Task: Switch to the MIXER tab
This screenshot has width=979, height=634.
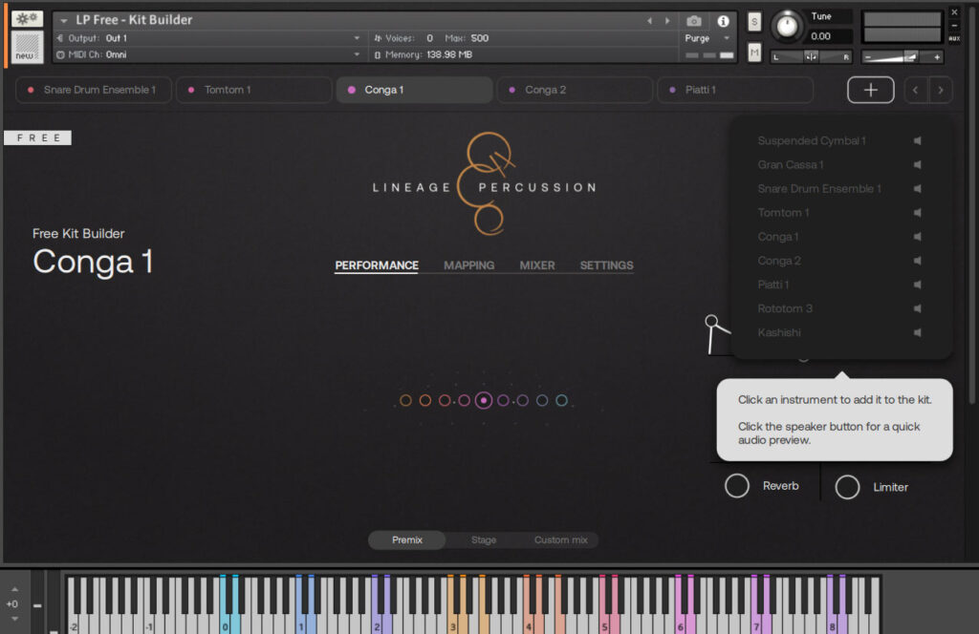Action: (537, 265)
